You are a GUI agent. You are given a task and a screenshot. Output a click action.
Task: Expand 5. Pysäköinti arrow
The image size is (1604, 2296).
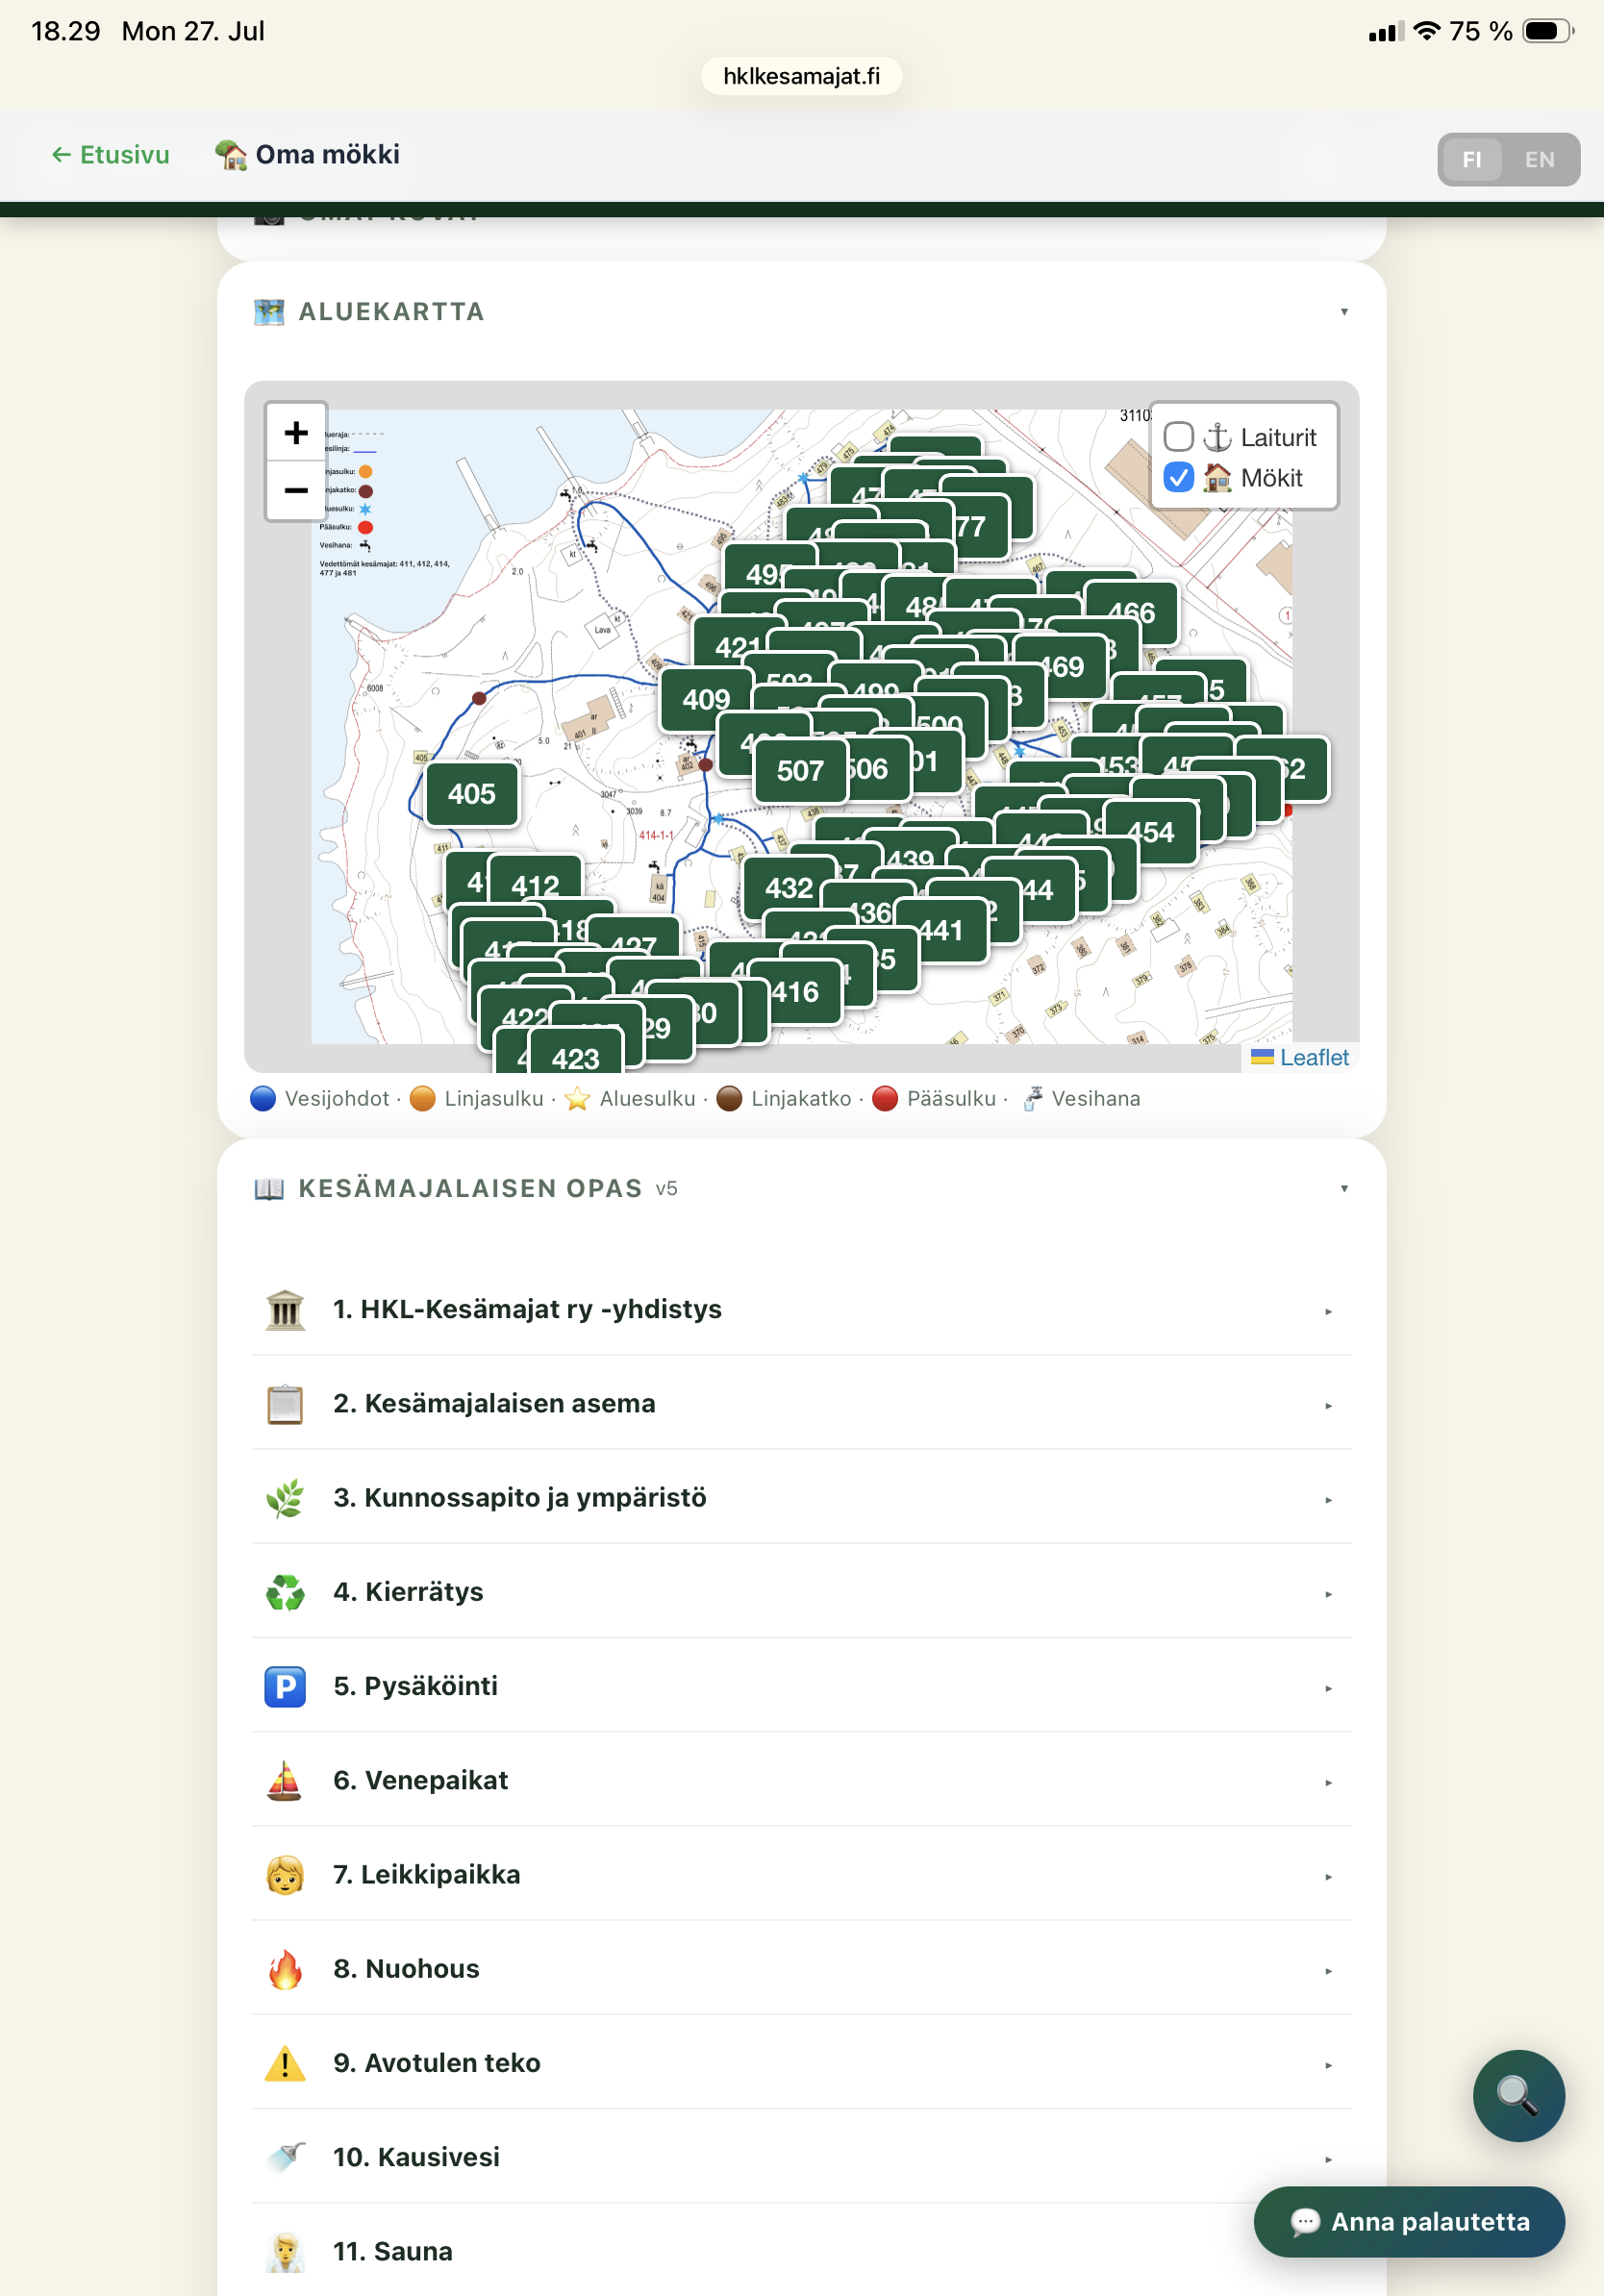(1329, 1688)
